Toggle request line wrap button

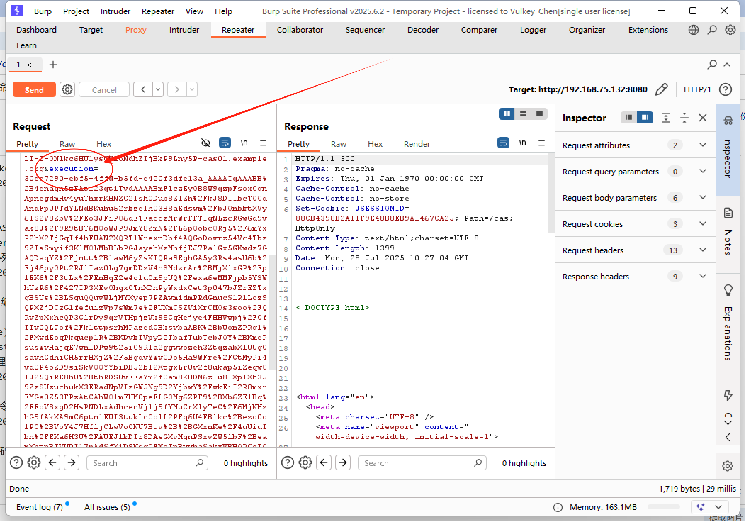click(225, 143)
